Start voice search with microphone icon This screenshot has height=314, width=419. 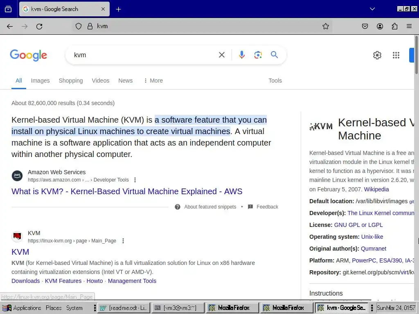[x=241, y=55]
